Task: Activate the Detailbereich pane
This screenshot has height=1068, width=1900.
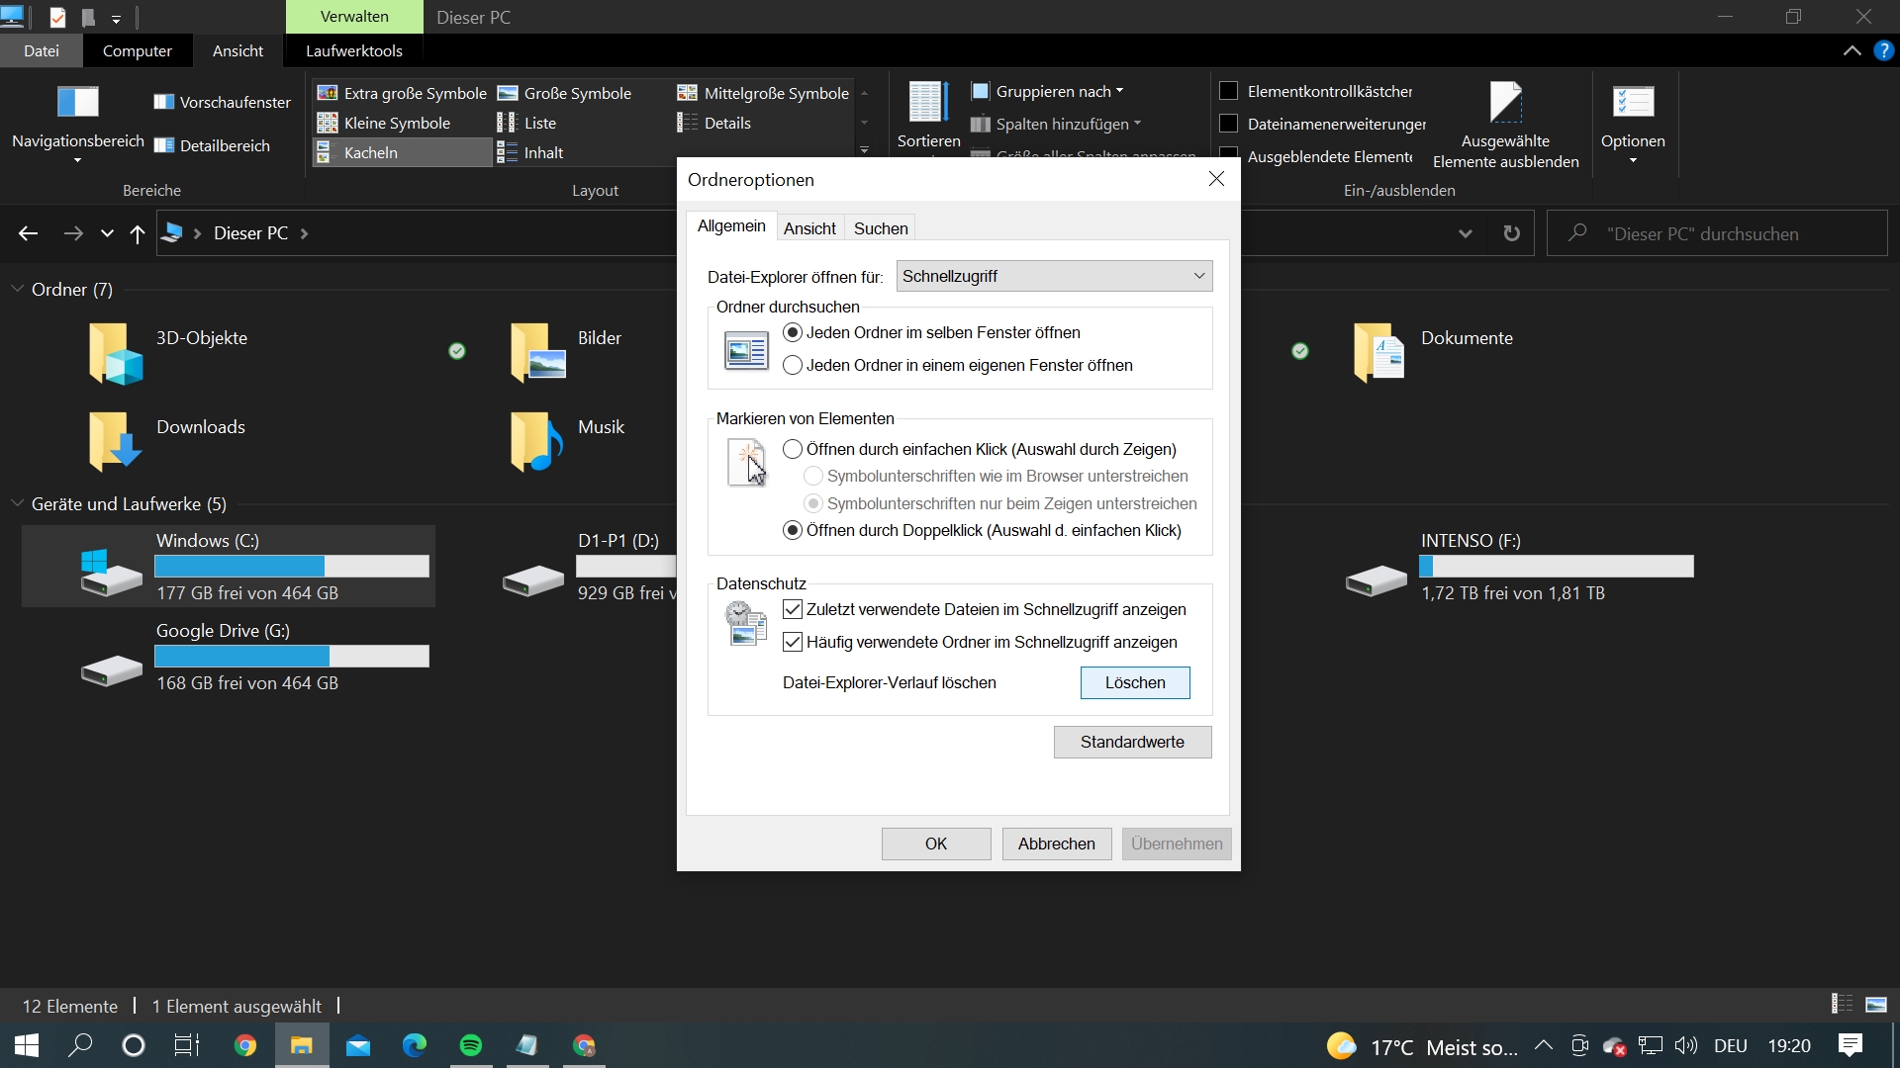Action: coord(214,144)
